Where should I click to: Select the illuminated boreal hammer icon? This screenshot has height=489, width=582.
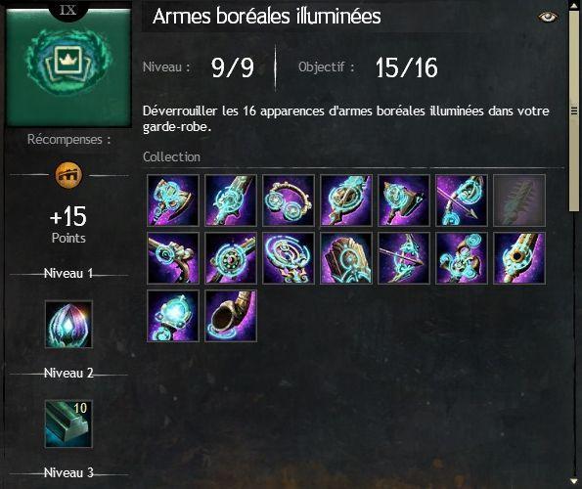pyautogui.click(x=404, y=200)
